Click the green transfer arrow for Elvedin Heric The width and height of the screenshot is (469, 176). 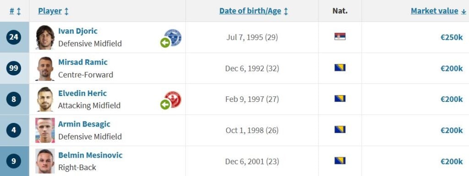pyautogui.click(x=165, y=105)
